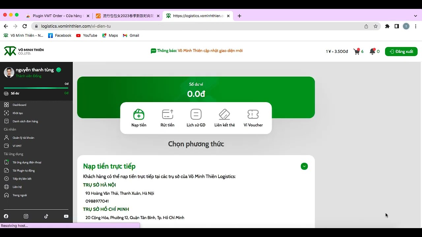Click the phone number 0988977041
Screen dimensions: 422x237
[97, 201]
